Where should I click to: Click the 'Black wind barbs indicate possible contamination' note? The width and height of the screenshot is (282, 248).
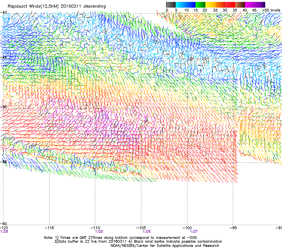click(x=178, y=242)
